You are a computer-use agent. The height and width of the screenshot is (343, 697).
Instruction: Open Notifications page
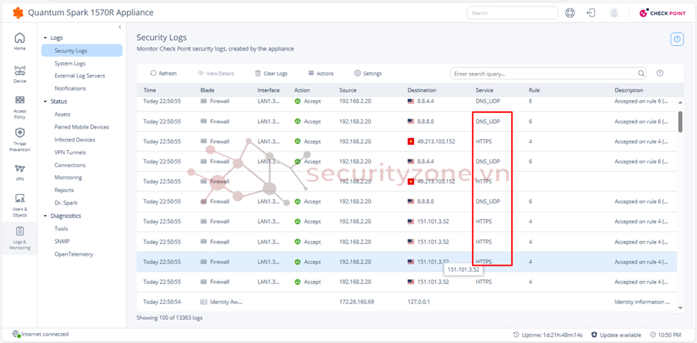pyautogui.click(x=70, y=88)
